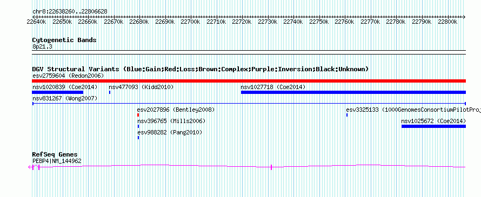Click the DGV Structural Variants track title
Viewport: 481px width, 197px height.
coord(201,69)
